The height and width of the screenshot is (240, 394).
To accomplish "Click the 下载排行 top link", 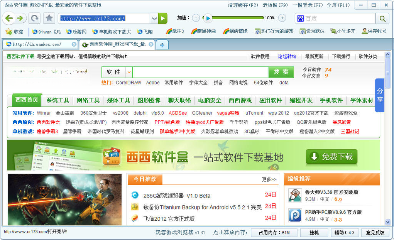I will [x=341, y=57].
